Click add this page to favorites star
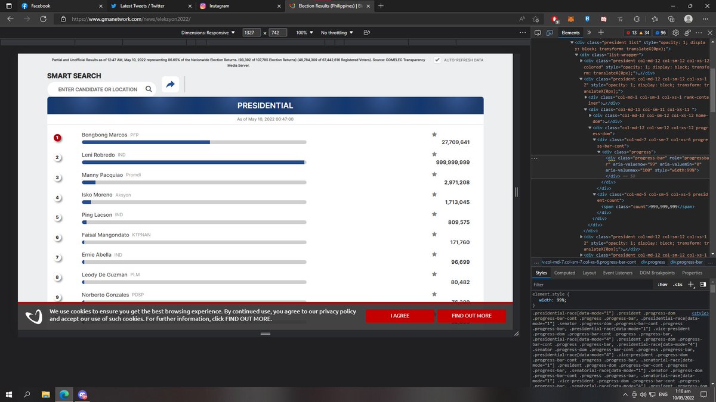The width and height of the screenshot is (716, 402). (536, 19)
